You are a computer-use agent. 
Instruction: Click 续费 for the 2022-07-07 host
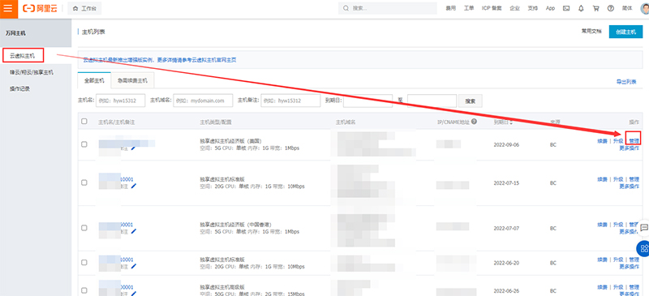[x=602, y=225]
